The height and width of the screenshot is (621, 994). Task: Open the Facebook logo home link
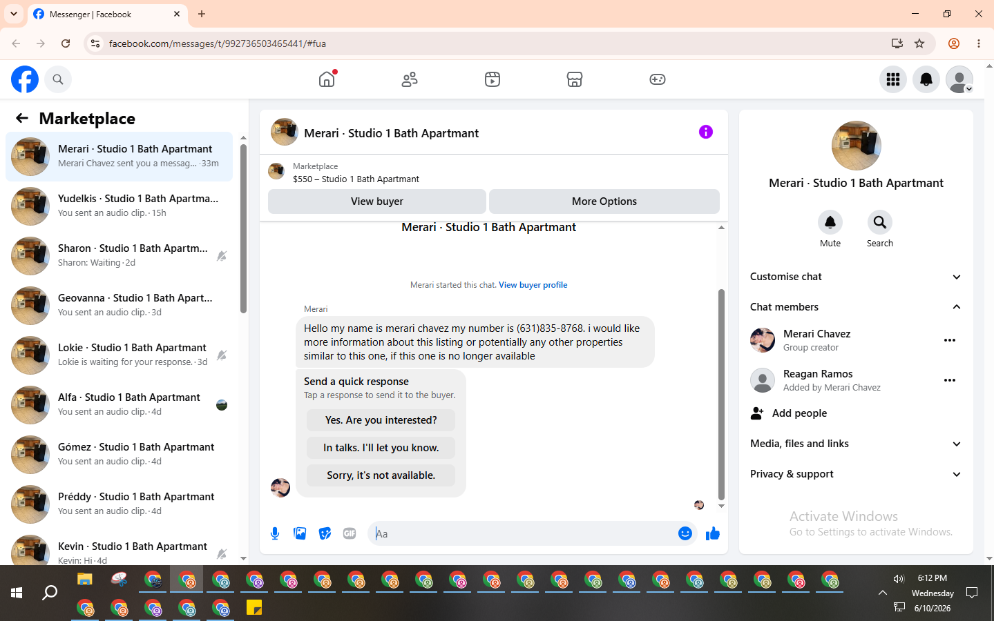point(25,79)
